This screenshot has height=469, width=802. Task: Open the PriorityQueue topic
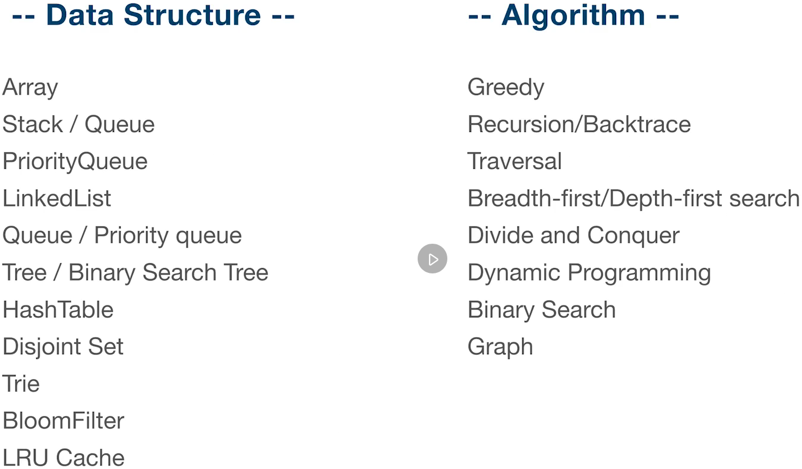75,162
